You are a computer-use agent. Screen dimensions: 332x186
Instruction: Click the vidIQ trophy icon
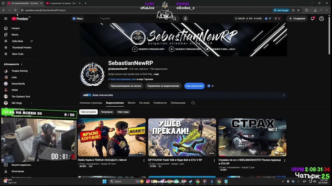(x=275, y=19)
